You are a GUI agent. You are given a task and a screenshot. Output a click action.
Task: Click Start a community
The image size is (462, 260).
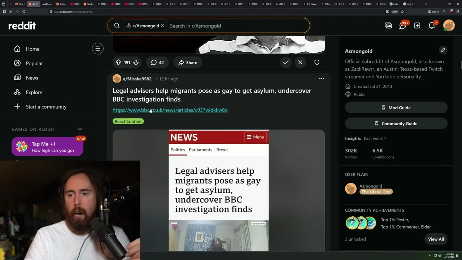[x=46, y=107]
